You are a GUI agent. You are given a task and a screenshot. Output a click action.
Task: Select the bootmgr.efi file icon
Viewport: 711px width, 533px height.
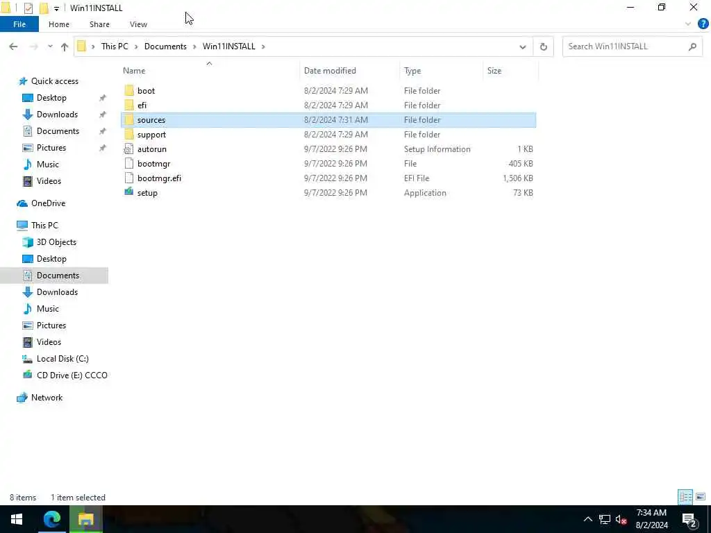(129, 178)
